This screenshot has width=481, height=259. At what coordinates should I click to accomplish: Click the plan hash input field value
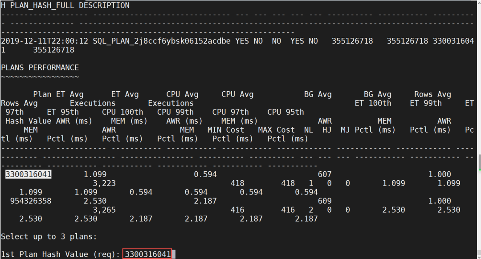(147, 254)
